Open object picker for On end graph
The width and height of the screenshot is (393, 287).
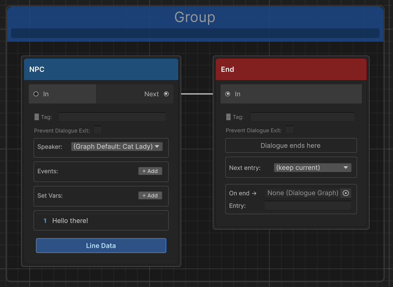point(346,193)
